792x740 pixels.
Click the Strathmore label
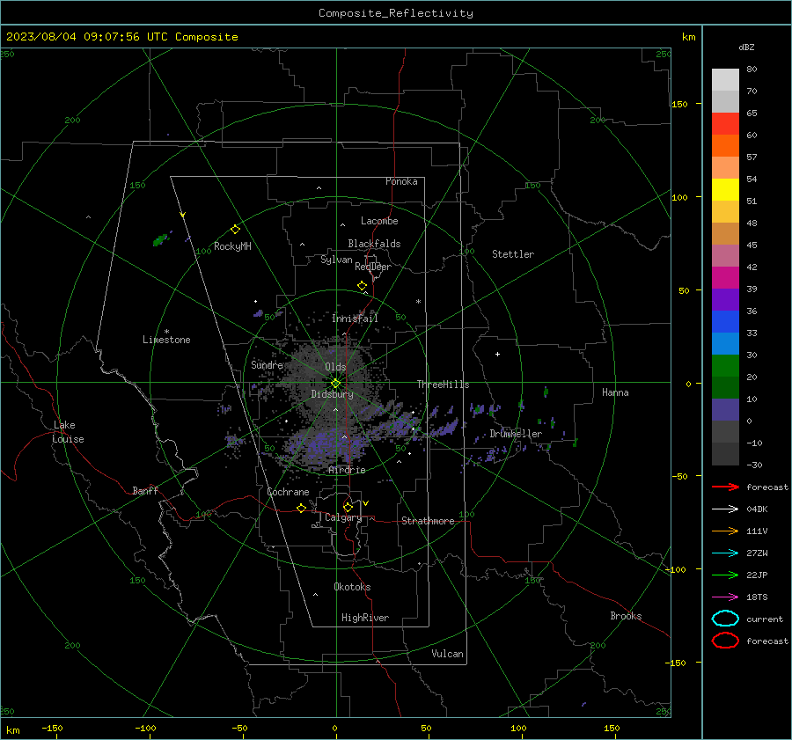[x=428, y=521]
